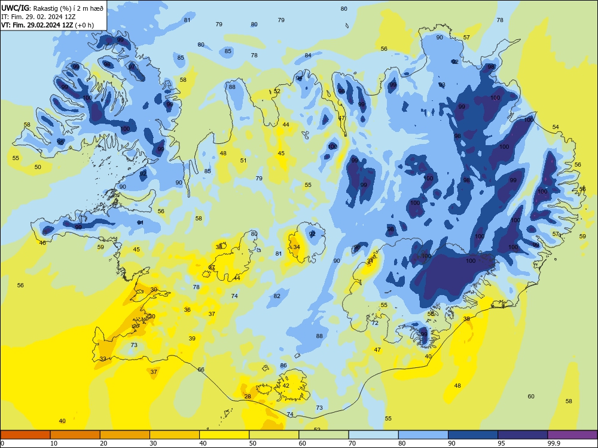Screen dimensions: 598x448
Task: Click the 95–99.9 navy legend swatch
Action: tap(523, 435)
